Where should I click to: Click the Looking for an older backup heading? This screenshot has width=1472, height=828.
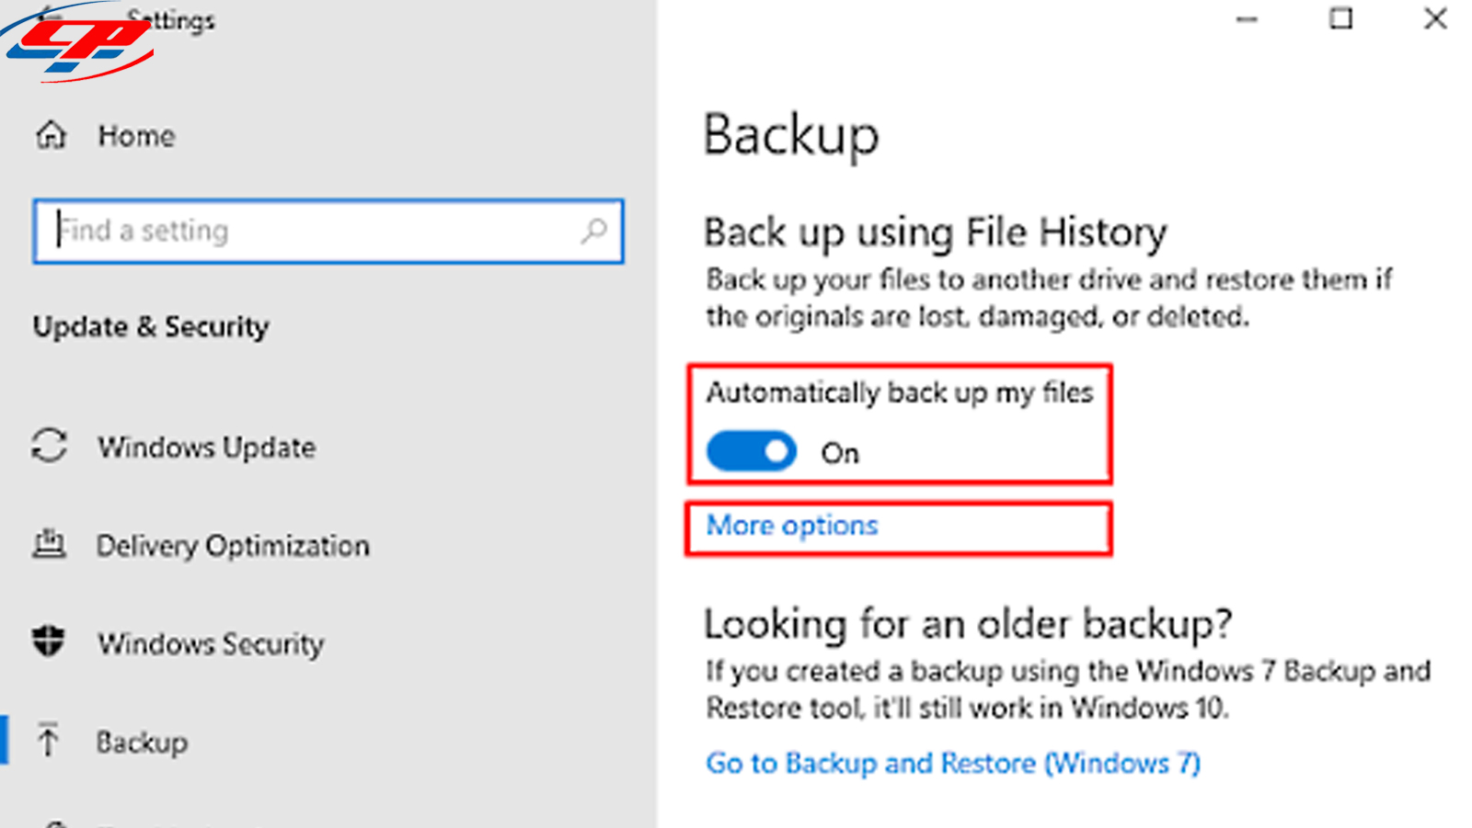pos(968,625)
